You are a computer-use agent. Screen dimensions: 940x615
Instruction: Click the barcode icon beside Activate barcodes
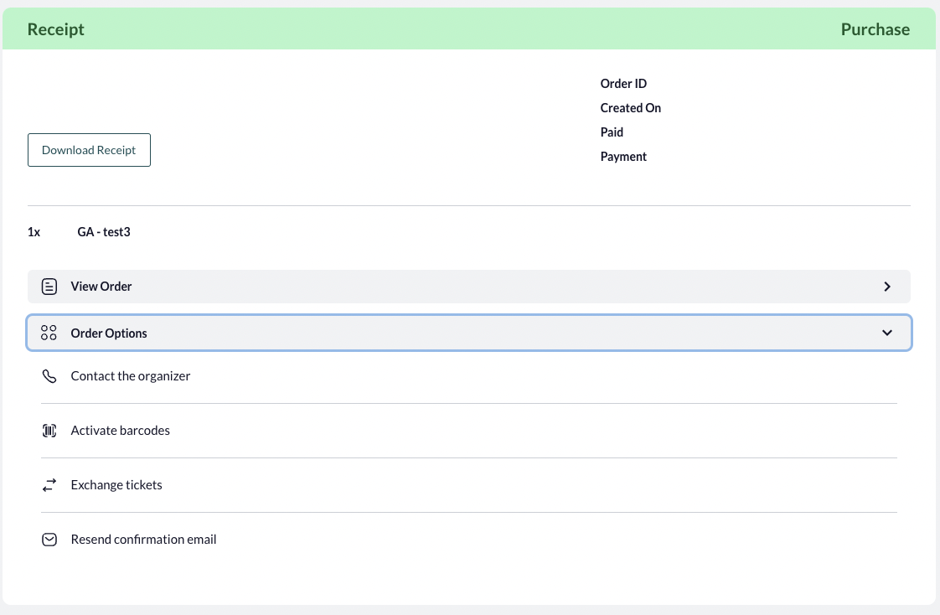point(49,431)
